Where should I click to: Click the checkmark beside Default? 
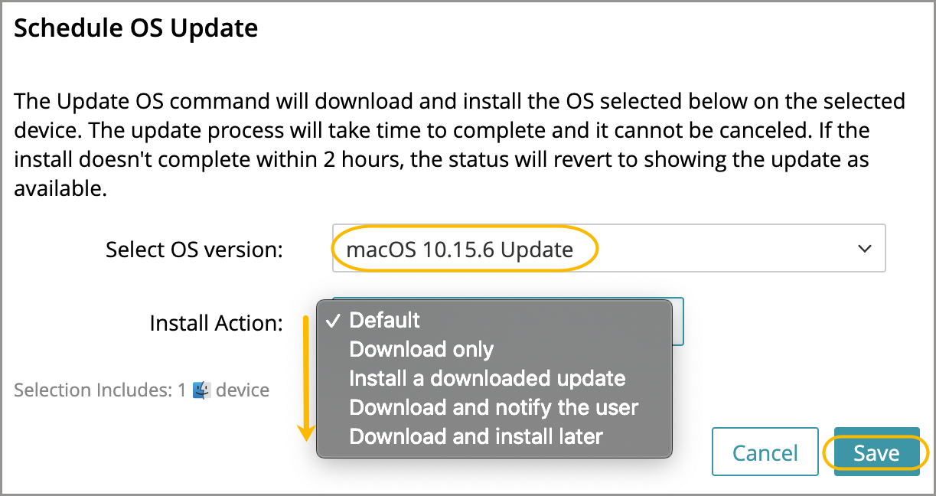click(x=333, y=320)
